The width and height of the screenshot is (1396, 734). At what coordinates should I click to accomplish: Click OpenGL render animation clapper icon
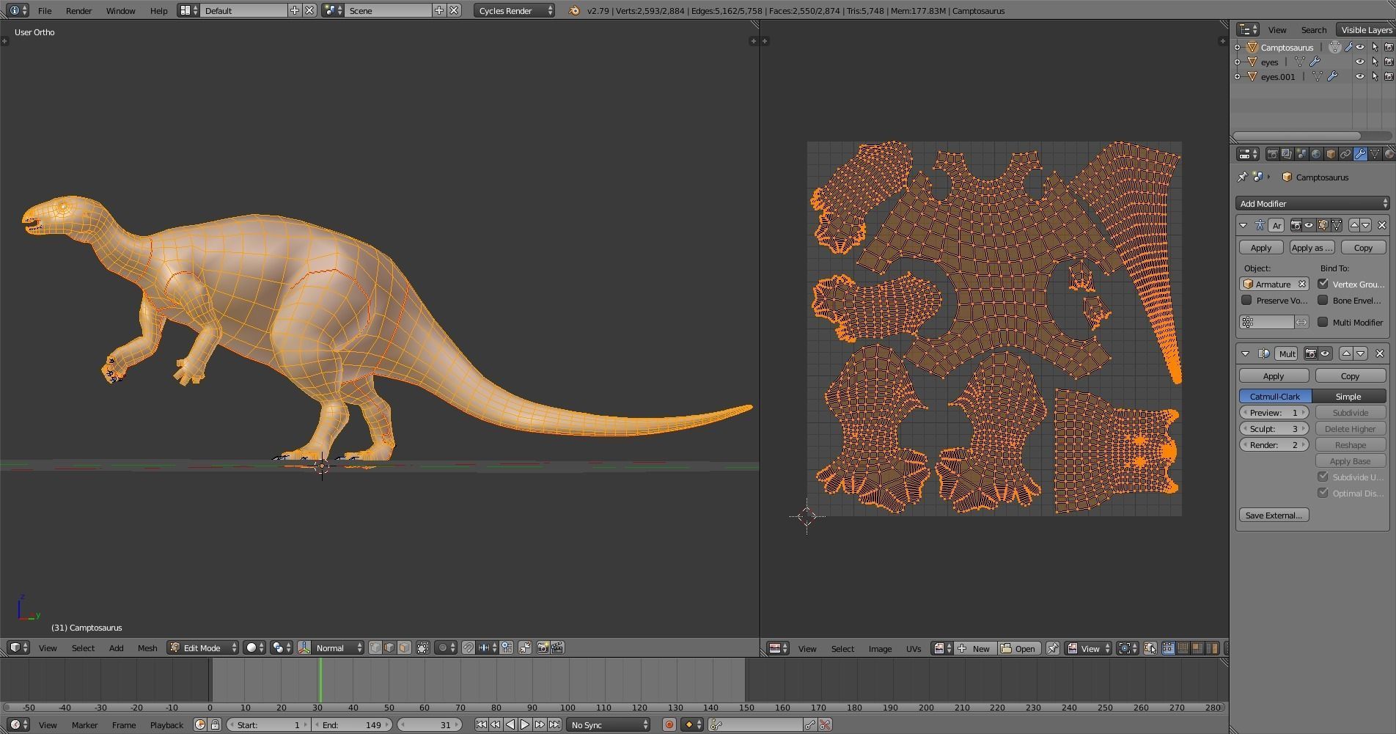pyautogui.click(x=557, y=647)
